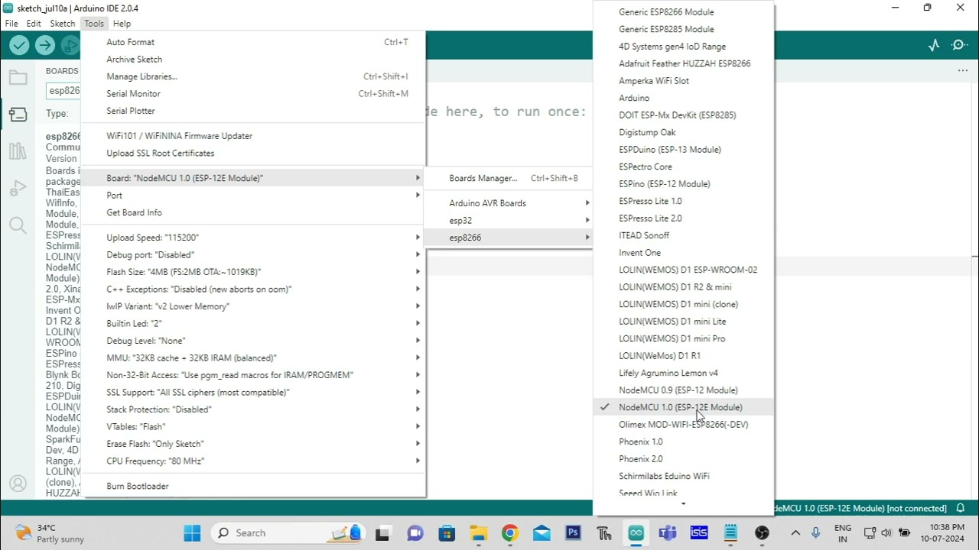
Task: Expand Erase Flash "Only Sketch" submenu
Action: 253,444
